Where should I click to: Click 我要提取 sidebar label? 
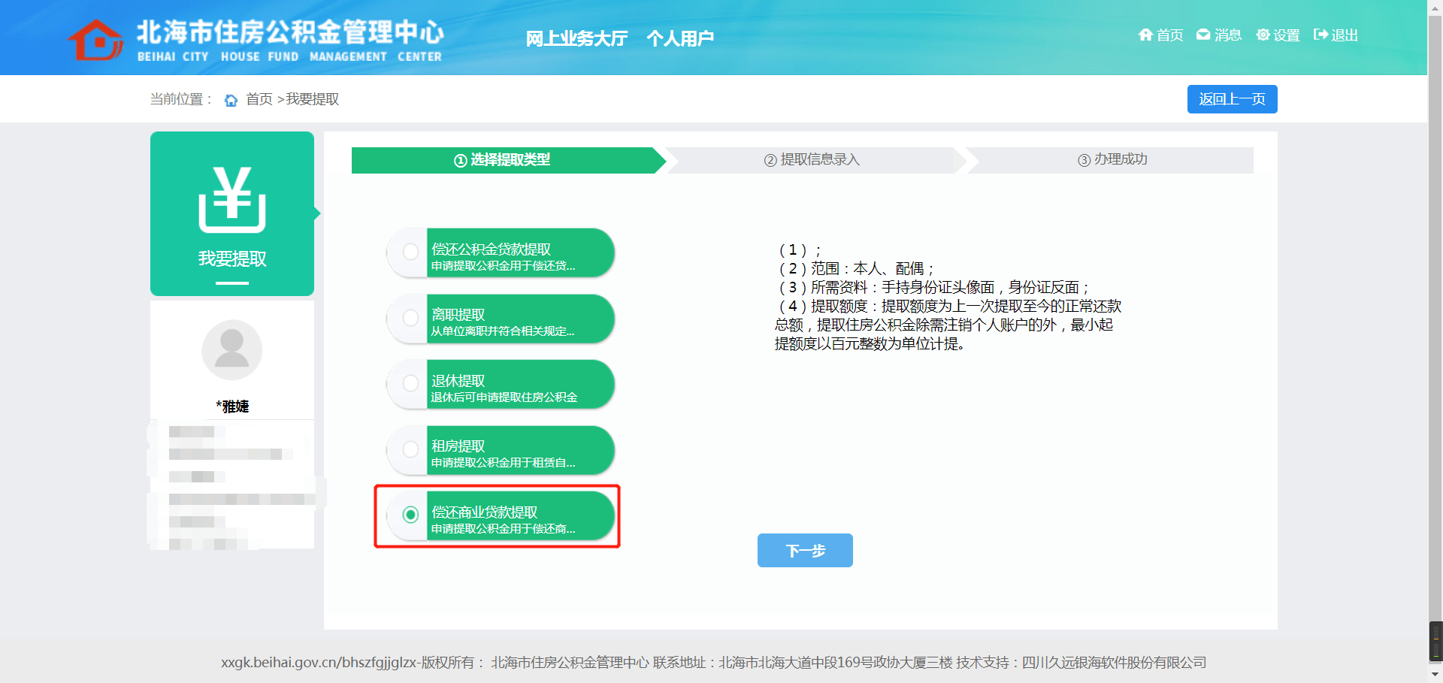click(232, 258)
